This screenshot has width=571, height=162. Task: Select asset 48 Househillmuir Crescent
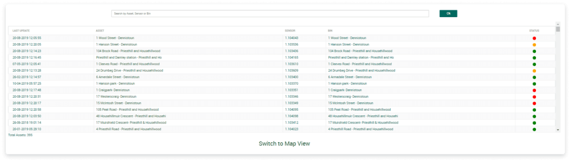click(x=131, y=116)
